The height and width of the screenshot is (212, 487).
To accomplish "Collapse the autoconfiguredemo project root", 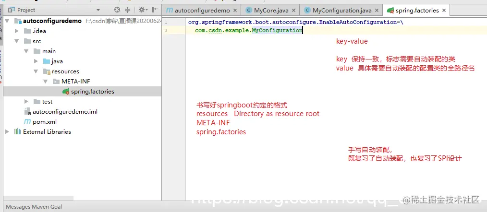I will click(7, 21).
